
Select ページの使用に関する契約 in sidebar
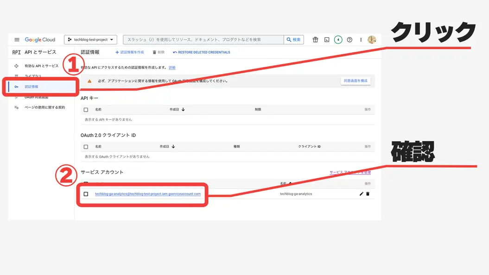pyautogui.click(x=45, y=107)
